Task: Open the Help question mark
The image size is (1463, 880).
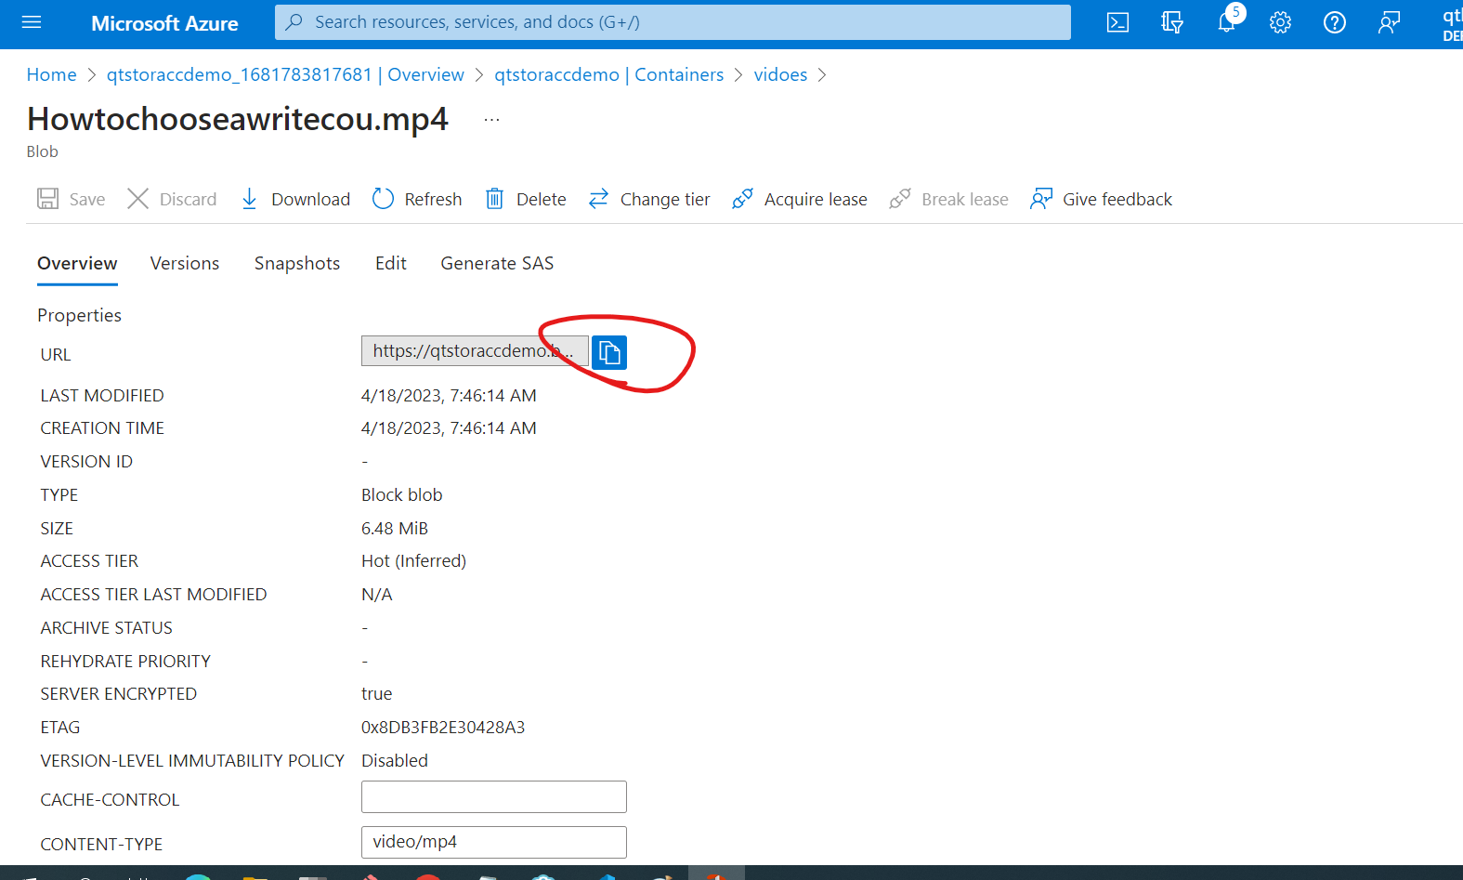Action: pyautogui.click(x=1335, y=22)
